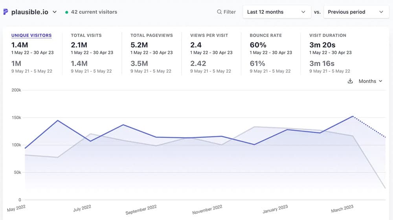
Task: Click the May 2022 axis label
Action: 16,208
